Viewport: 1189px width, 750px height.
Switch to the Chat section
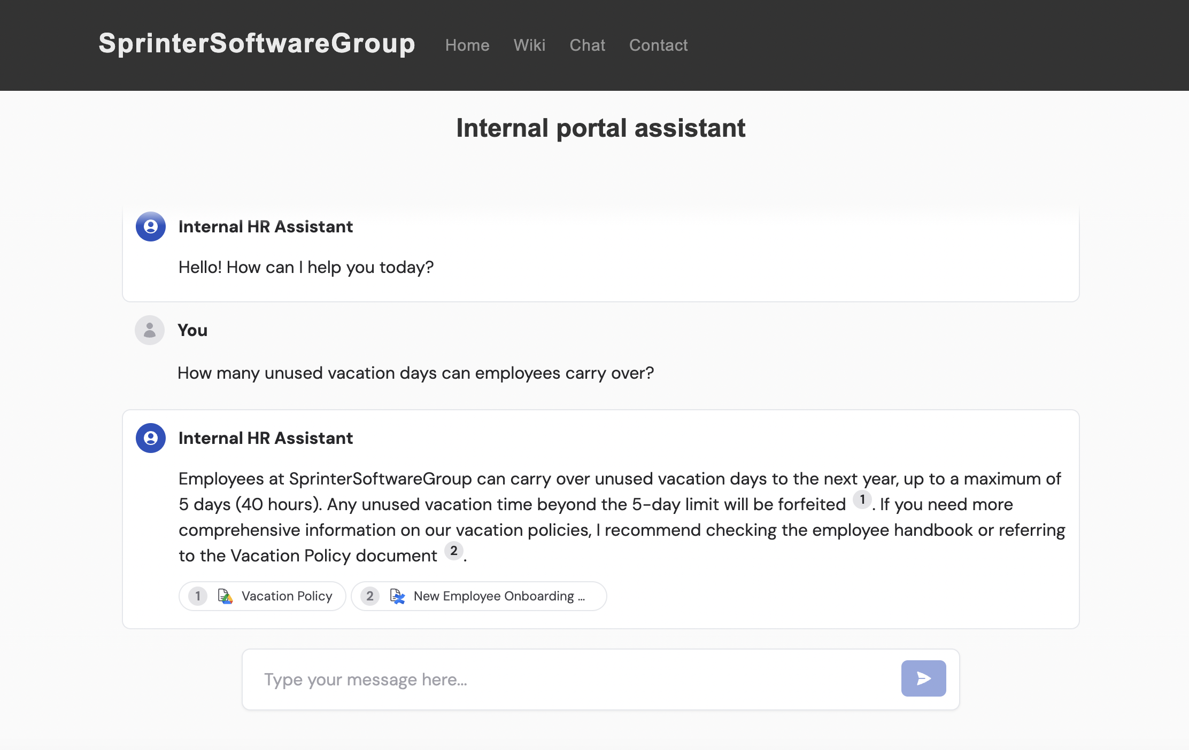pyautogui.click(x=587, y=45)
